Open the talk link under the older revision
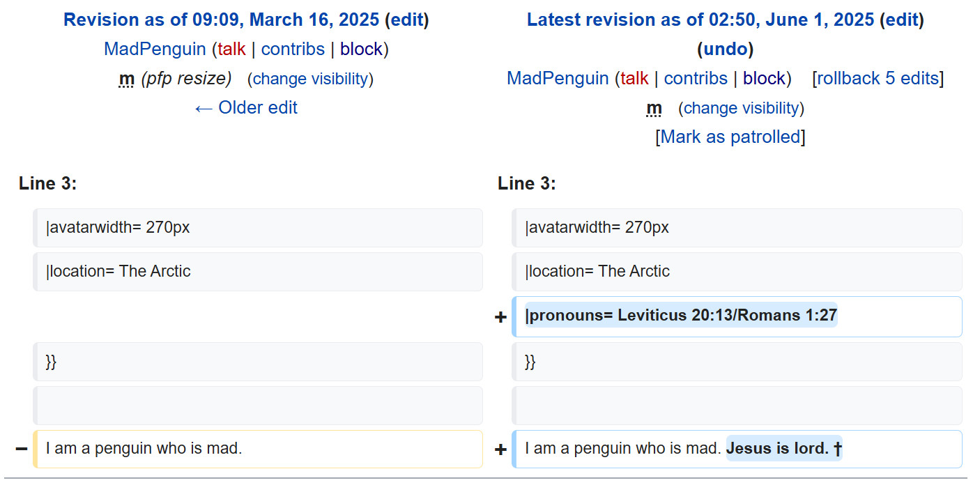 click(231, 49)
